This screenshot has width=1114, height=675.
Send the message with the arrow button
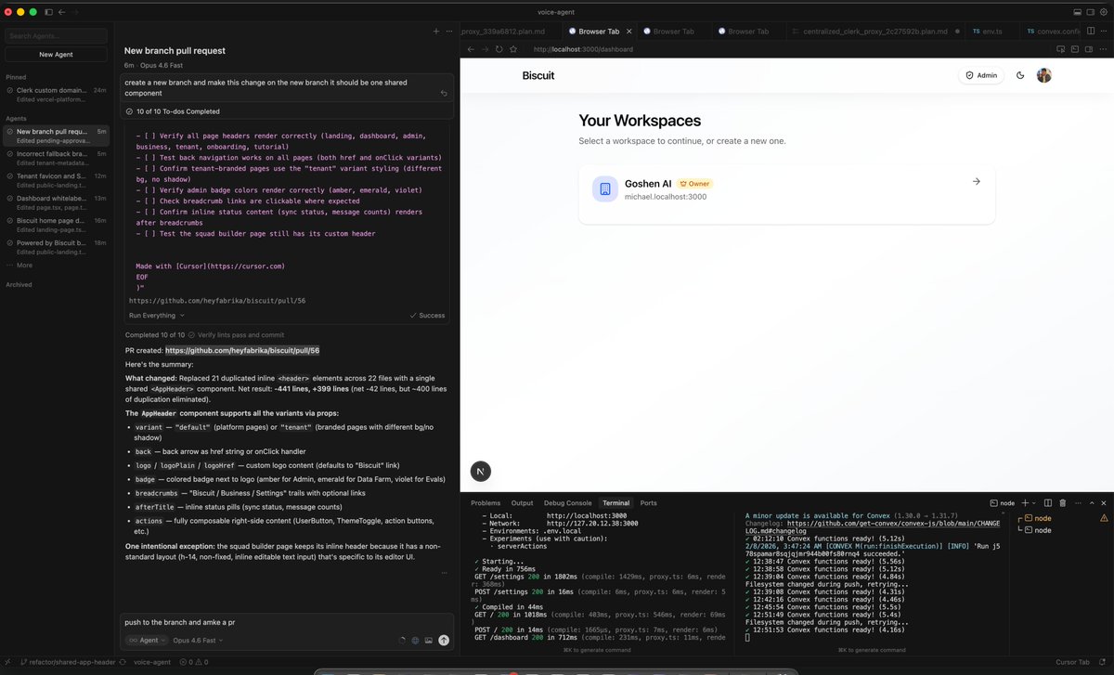click(444, 640)
